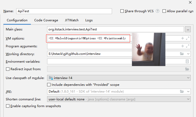Viewport: 196px width, 117px height.
Task: Close the run configuration dialog
Action: [x=190, y=2]
